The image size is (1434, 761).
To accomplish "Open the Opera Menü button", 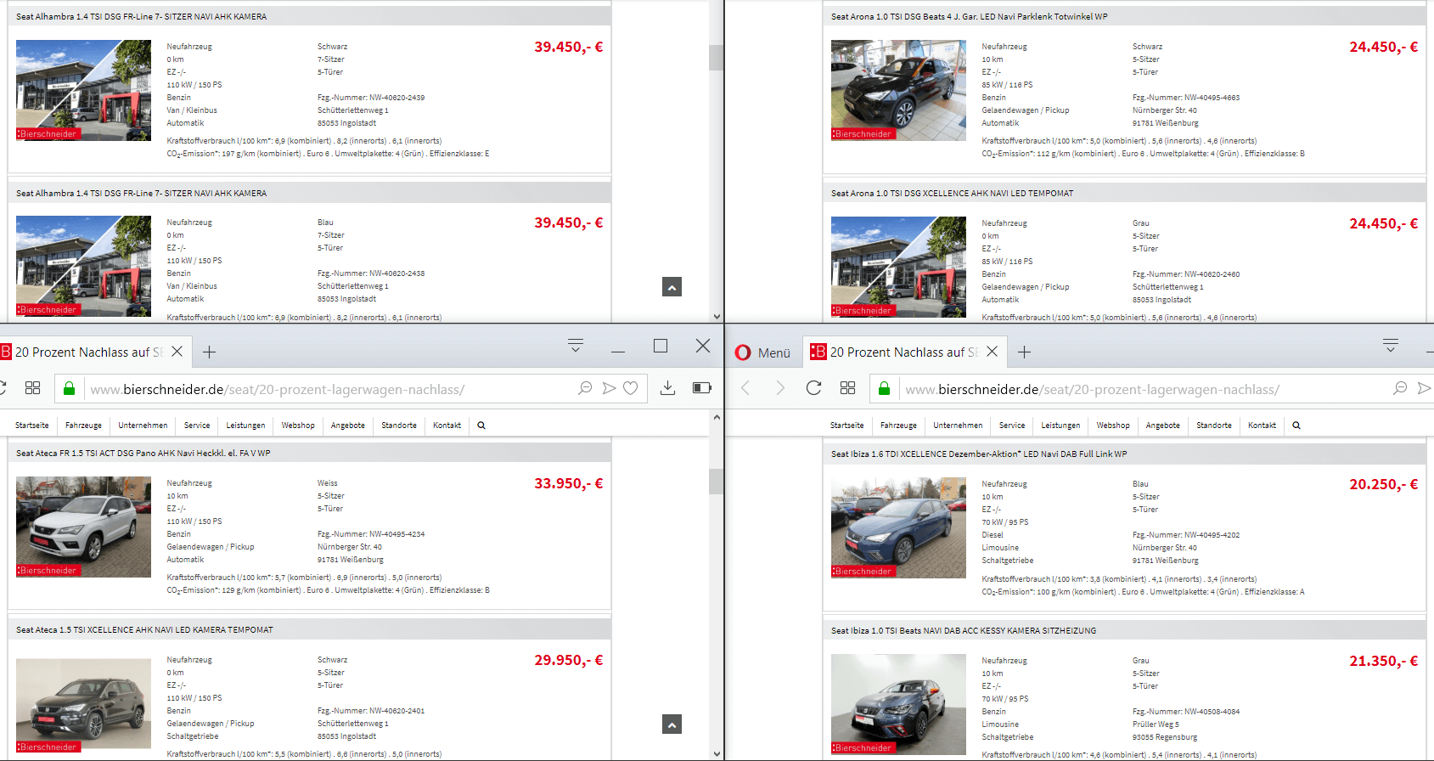I will pos(763,352).
